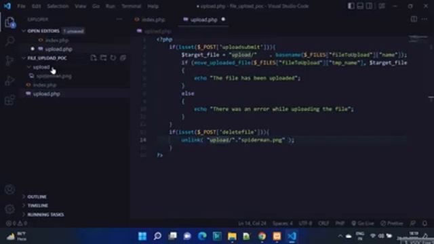Viewport: 434px width, 244px height.
Task: Click the Ln 14, Col 24 status item
Action: (252, 223)
